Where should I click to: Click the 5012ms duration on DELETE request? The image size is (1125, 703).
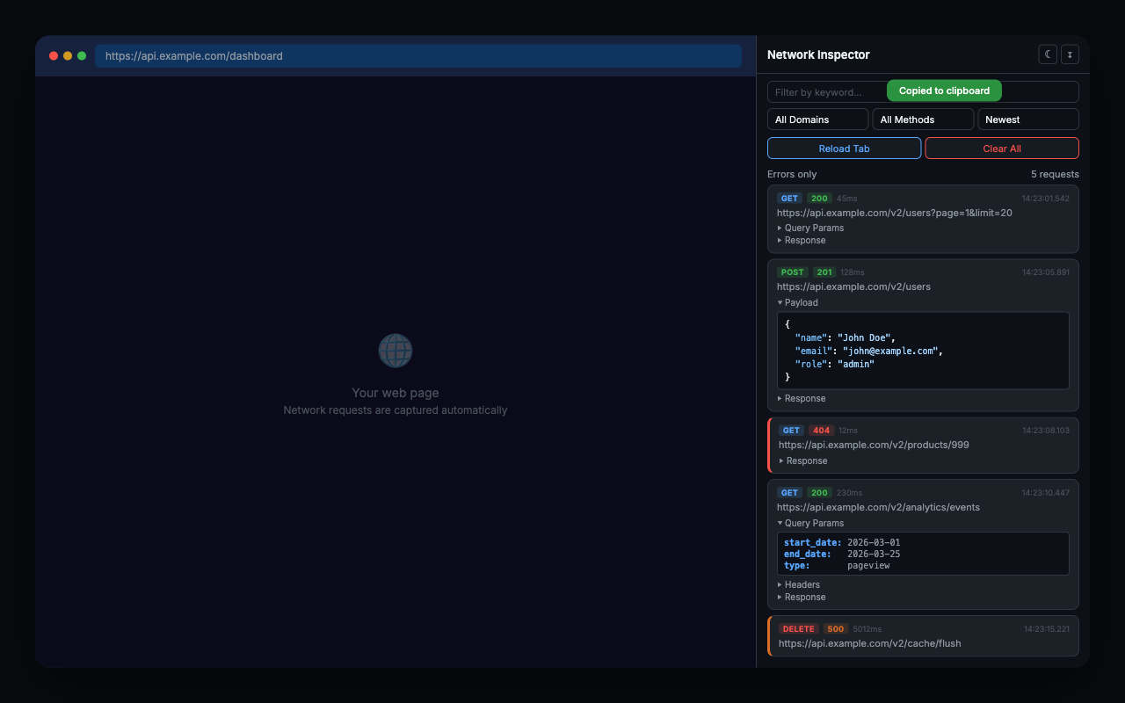pos(867,629)
